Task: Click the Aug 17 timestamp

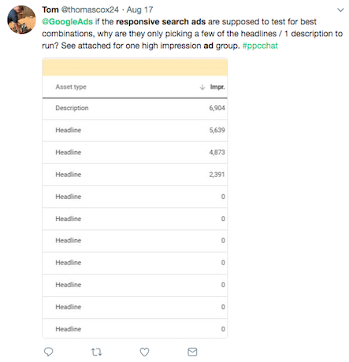Action: 139,10
